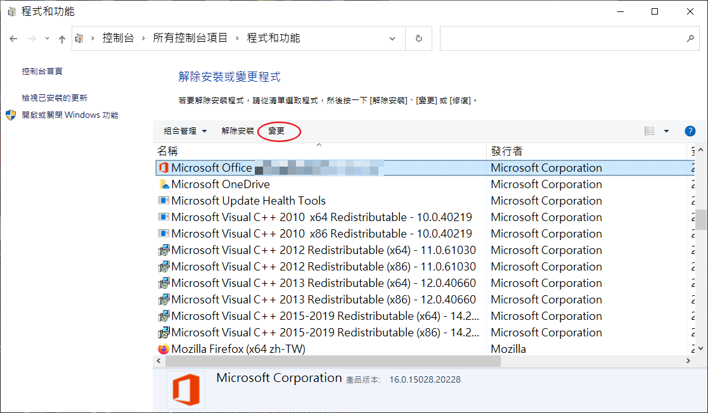This screenshot has width=708, height=413.
Task: Click the Mozilla Firefox icon
Action: [164, 349]
